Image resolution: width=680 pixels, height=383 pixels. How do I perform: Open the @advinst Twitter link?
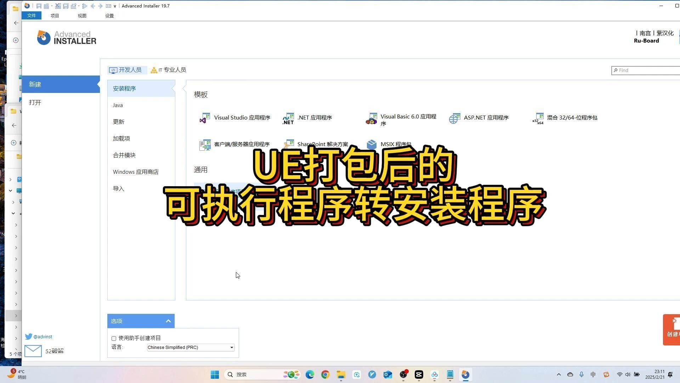39,337
